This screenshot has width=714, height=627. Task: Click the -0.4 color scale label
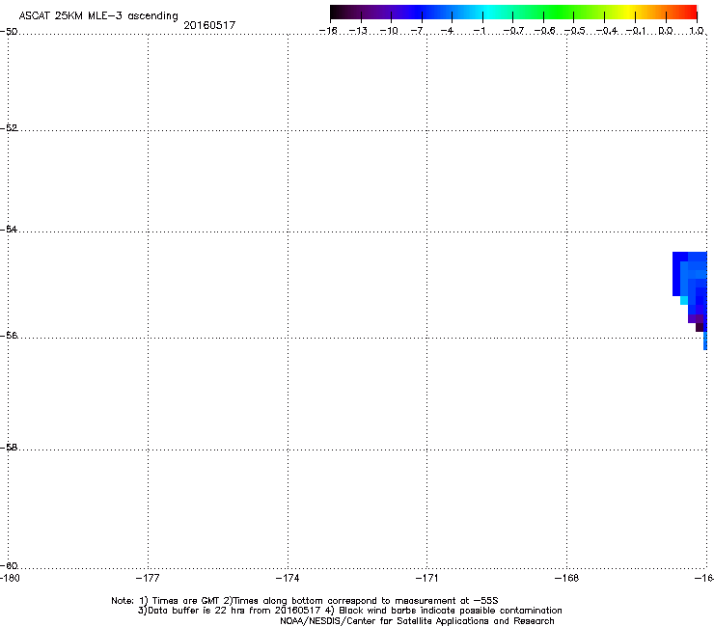[x=607, y=31]
